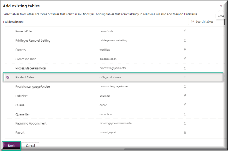Select the Privileges Removal Setting table

point(33,40)
